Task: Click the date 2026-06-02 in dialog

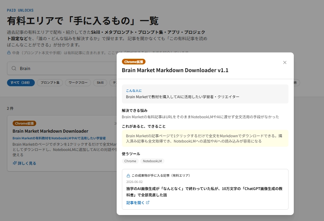Action: [134, 182]
